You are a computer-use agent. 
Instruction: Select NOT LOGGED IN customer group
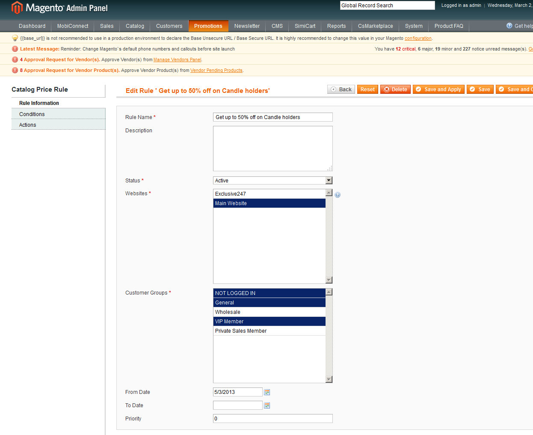[x=269, y=293]
